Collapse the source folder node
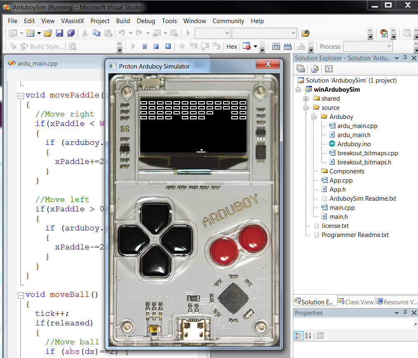 (x=306, y=108)
